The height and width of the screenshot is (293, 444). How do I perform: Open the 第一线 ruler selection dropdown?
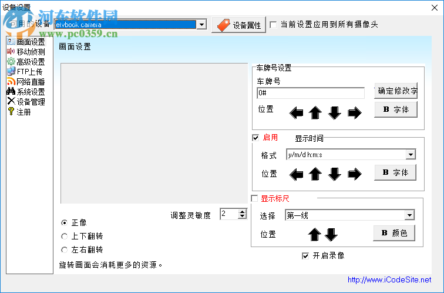pyautogui.click(x=409, y=215)
